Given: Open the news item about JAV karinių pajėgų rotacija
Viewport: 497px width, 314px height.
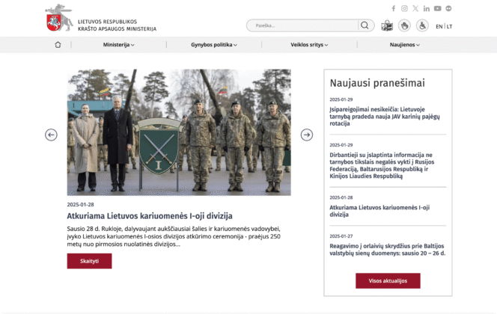Looking at the screenshot, I should click(385, 117).
